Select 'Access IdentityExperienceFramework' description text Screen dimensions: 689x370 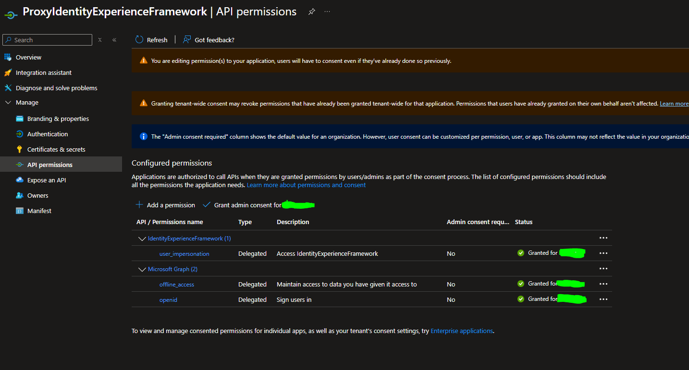point(327,253)
